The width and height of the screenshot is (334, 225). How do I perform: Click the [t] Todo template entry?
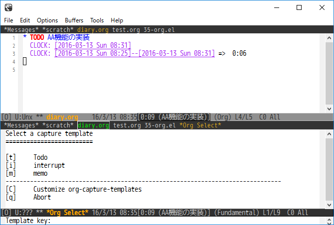tap(26, 157)
